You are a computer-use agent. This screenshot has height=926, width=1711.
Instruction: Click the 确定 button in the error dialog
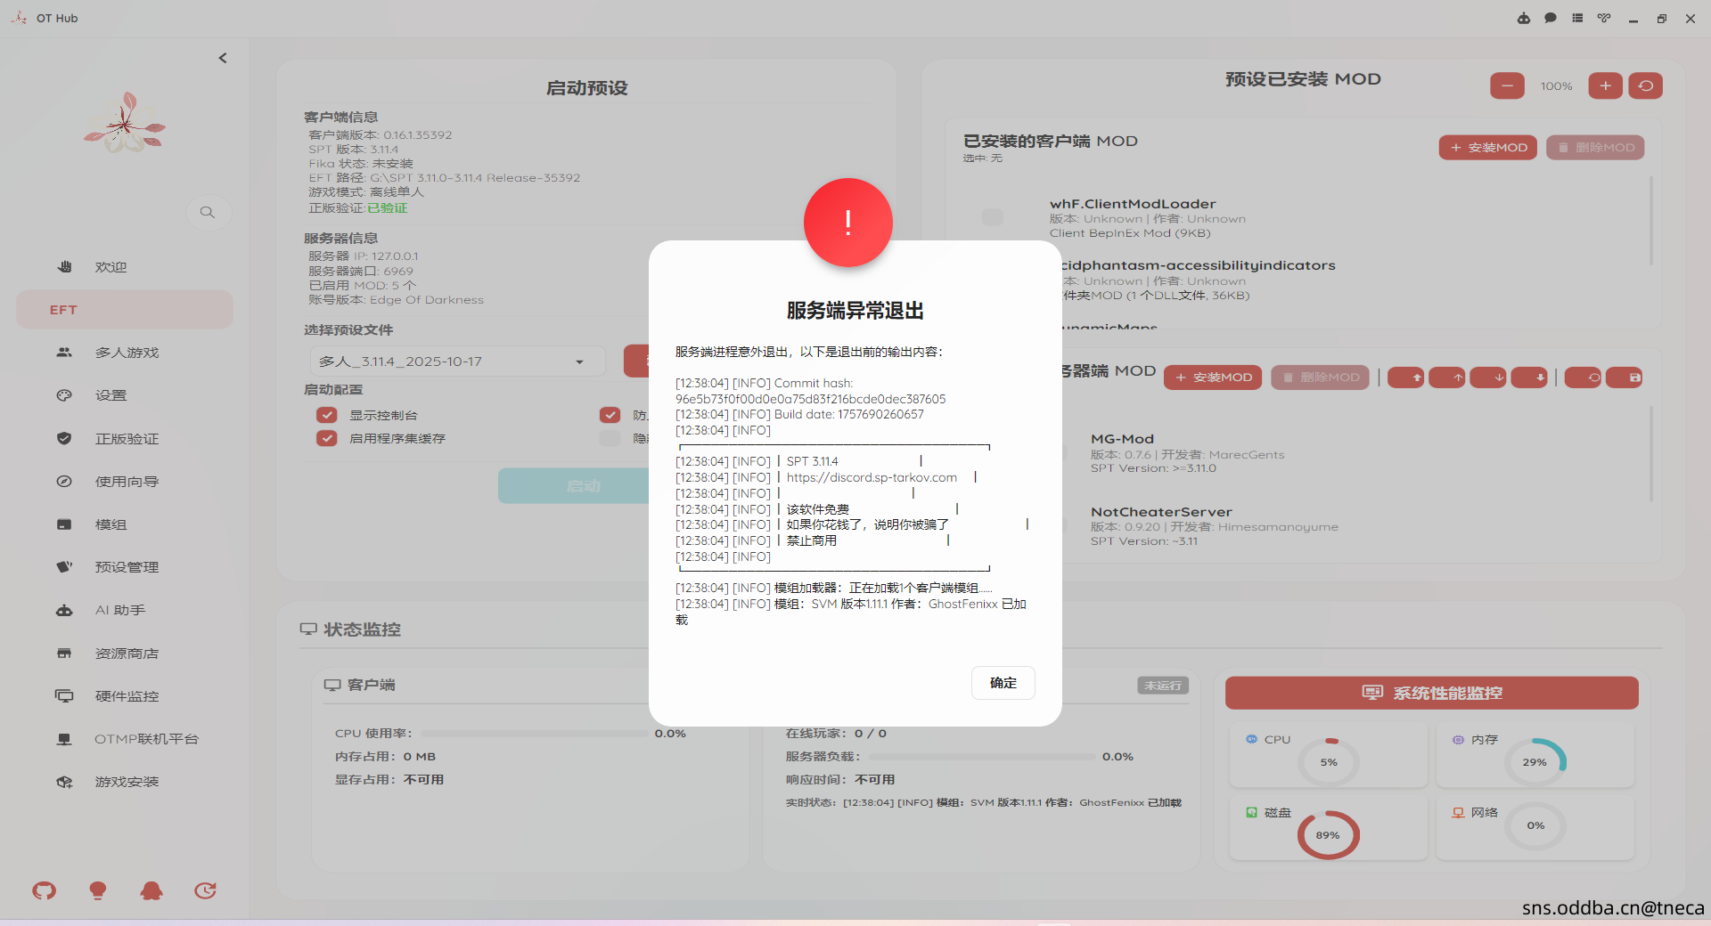[x=1003, y=683]
